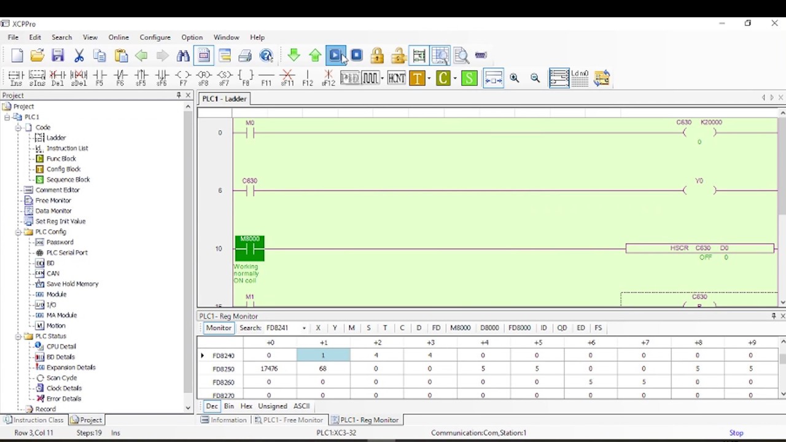Insert a reset coil sF8

click(204, 78)
